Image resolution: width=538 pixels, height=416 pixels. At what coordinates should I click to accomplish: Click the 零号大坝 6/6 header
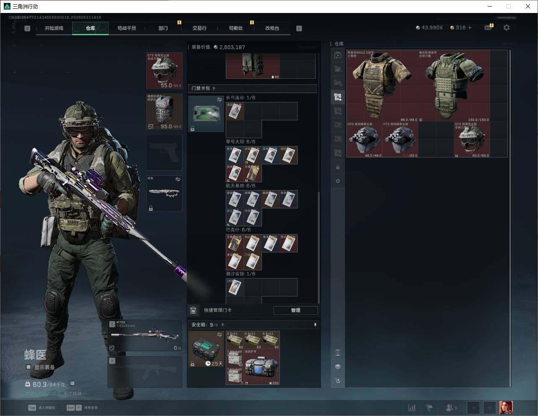pyautogui.click(x=240, y=142)
